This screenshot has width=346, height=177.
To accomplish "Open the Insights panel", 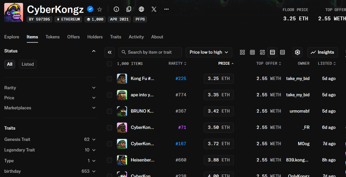I will (x=323, y=52).
